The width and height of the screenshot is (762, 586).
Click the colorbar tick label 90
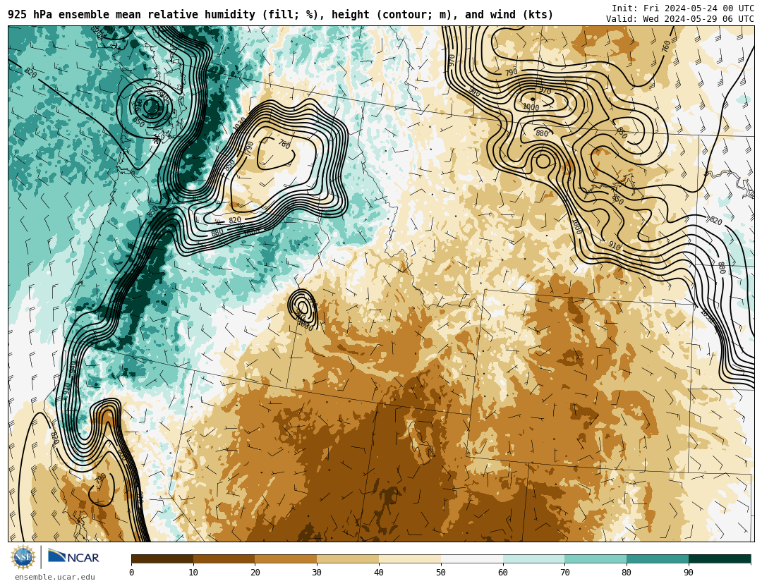coord(689,573)
